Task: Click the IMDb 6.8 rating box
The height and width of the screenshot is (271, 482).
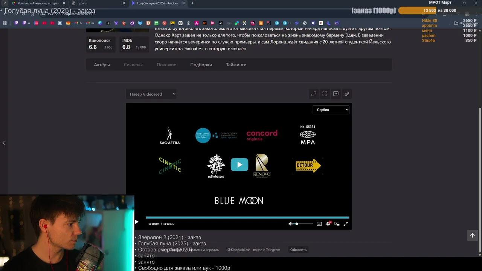Action: (134, 44)
